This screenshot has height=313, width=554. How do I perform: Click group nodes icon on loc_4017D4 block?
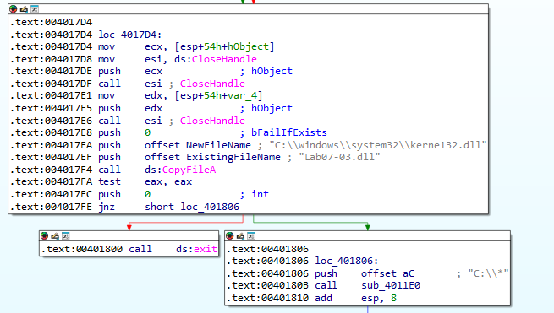point(35,9)
